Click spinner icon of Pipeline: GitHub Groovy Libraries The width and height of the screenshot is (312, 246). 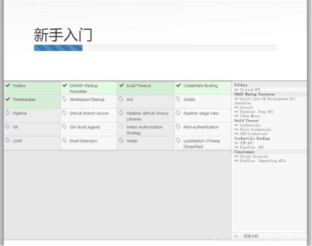point(121,113)
